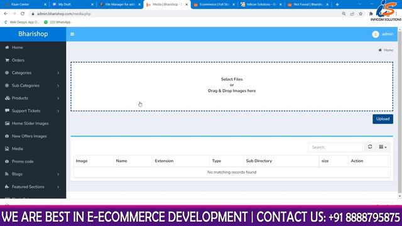402x226 pixels.
Task: Click the page vertical scrollbar
Action: pos(399,113)
